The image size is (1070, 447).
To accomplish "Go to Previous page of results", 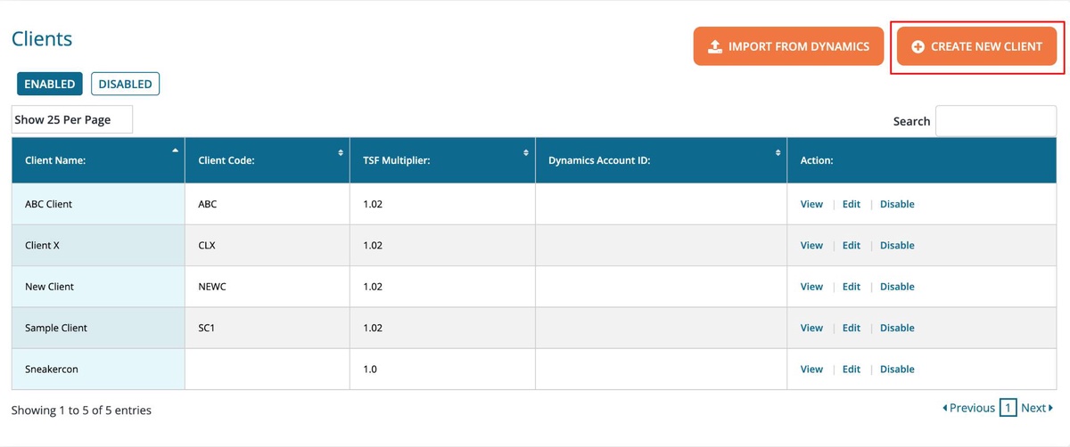I will (968, 408).
